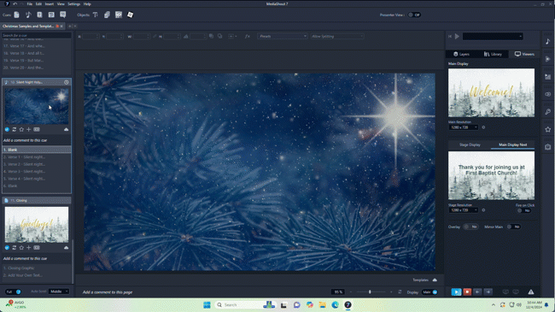Add an image object
The height and width of the screenshot is (312, 555).
tap(119, 15)
